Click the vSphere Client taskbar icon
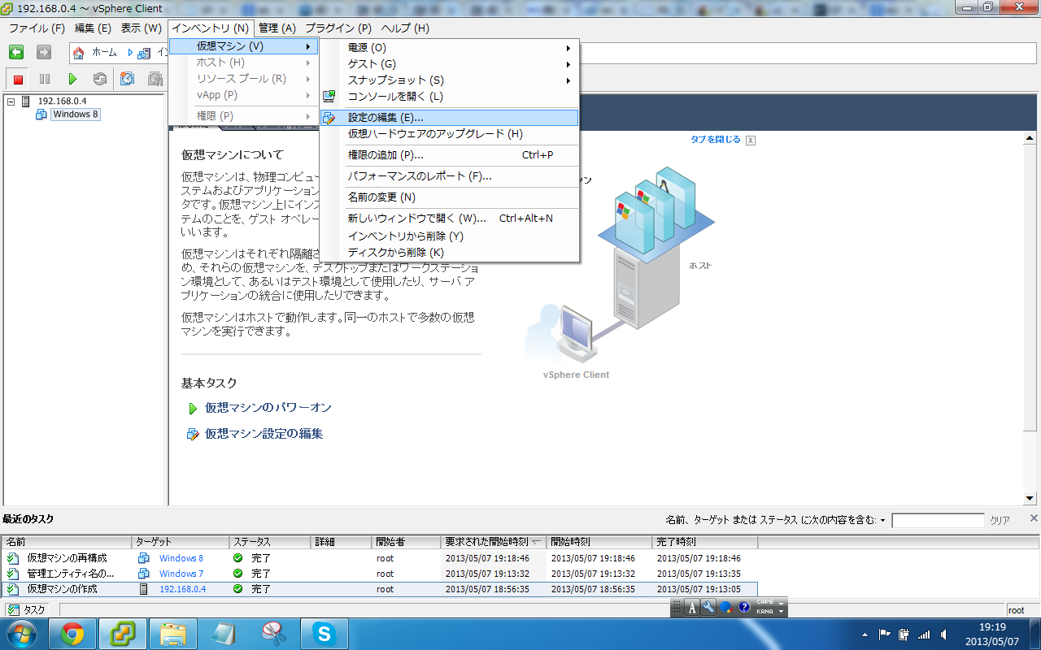Viewport: 1041px width, 650px height. tap(123, 634)
